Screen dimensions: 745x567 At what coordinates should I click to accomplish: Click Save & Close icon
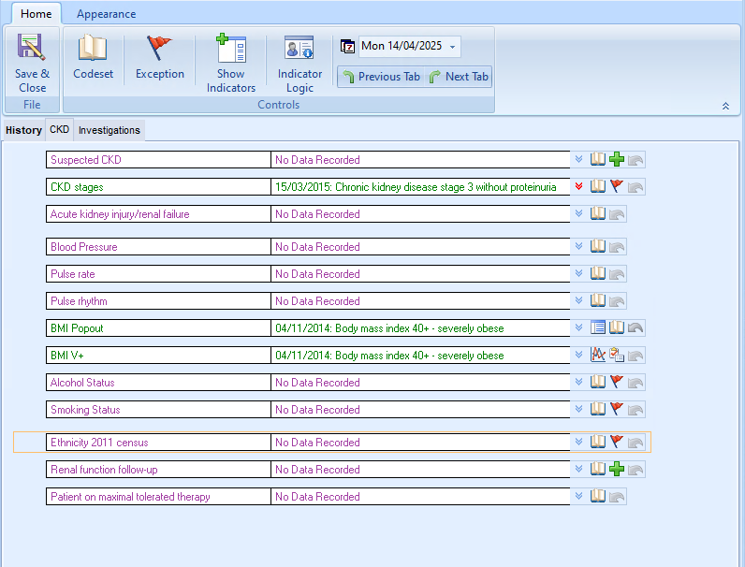[x=32, y=48]
